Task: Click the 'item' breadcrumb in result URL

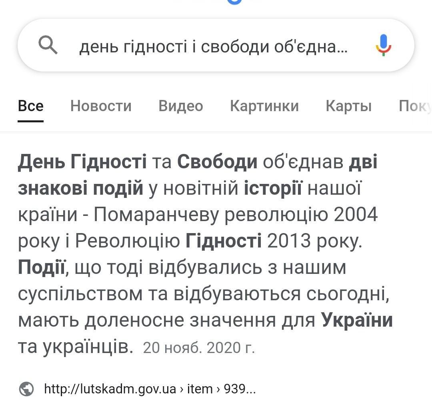Action: click(x=200, y=389)
